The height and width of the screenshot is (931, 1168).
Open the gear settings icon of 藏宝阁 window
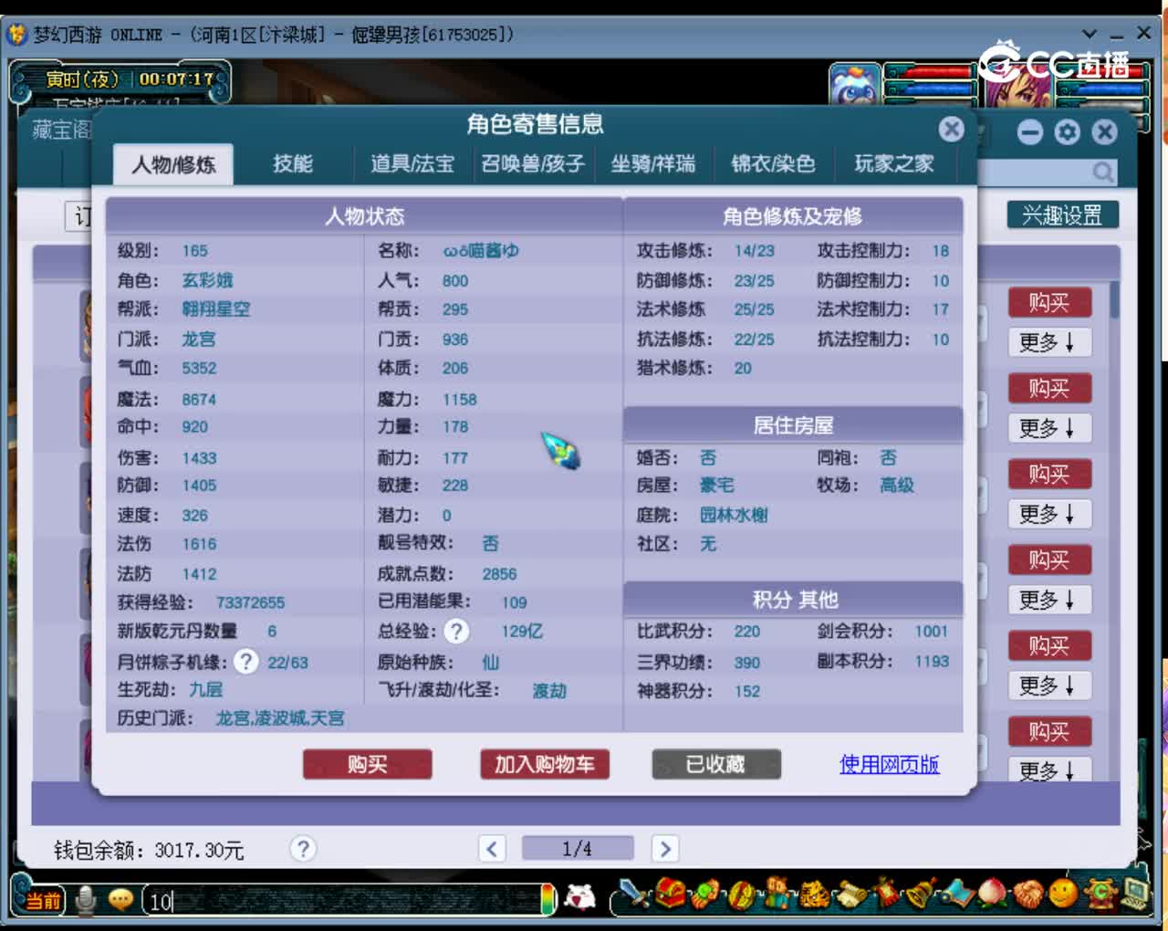click(1067, 132)
